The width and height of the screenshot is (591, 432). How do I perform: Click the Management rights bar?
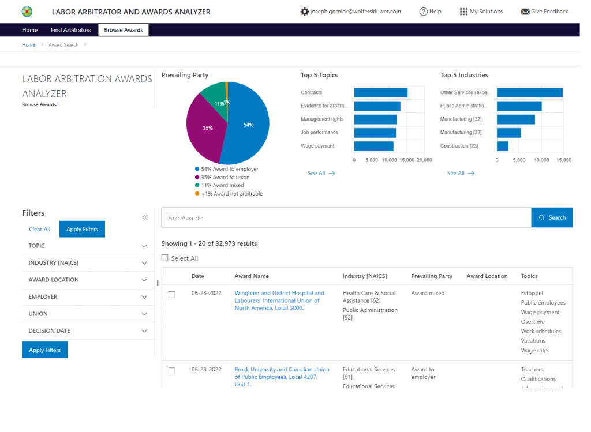pyautogui.click(x=375, y=119)
